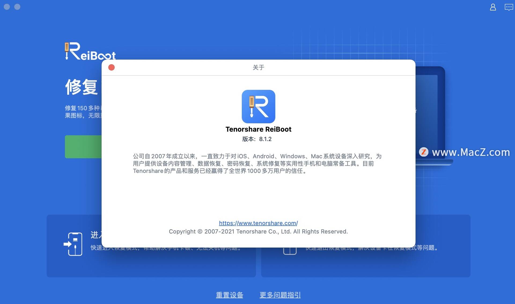Click the green start button in main window
The width and height of the screenshot is (515, 304).
tap(83, 147)
